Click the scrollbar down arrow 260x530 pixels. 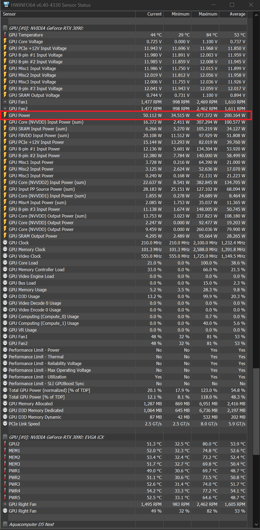click(x=256, y=524)
